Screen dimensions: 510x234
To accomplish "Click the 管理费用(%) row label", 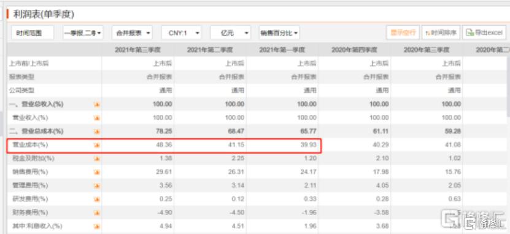I will [30, 185].
